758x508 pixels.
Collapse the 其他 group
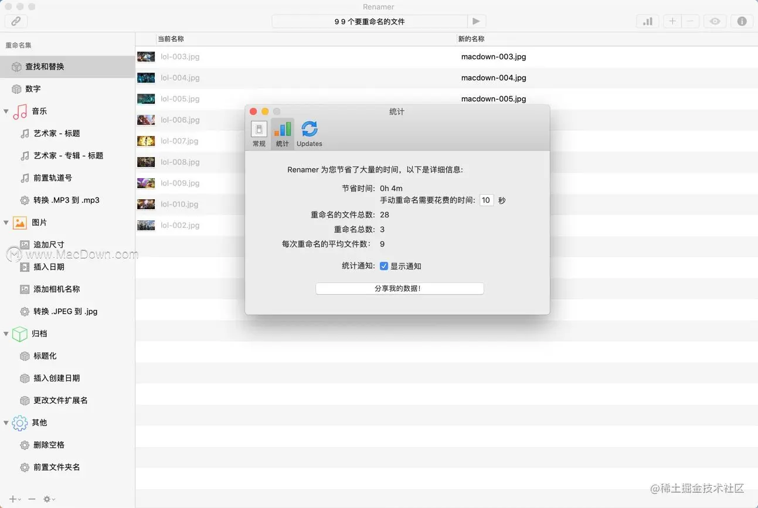(6, 422)
